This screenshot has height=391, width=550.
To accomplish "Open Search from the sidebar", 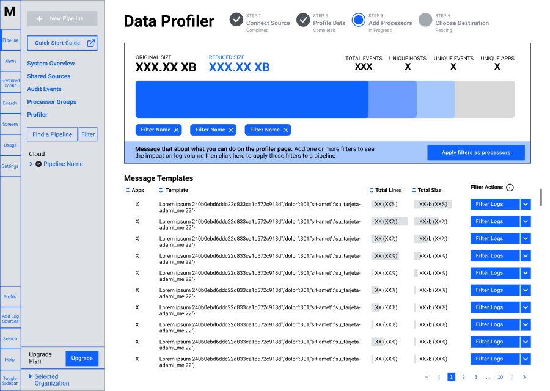I will [10, 338].
